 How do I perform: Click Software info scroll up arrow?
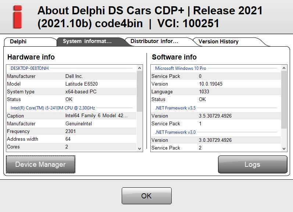click(284, 68)
